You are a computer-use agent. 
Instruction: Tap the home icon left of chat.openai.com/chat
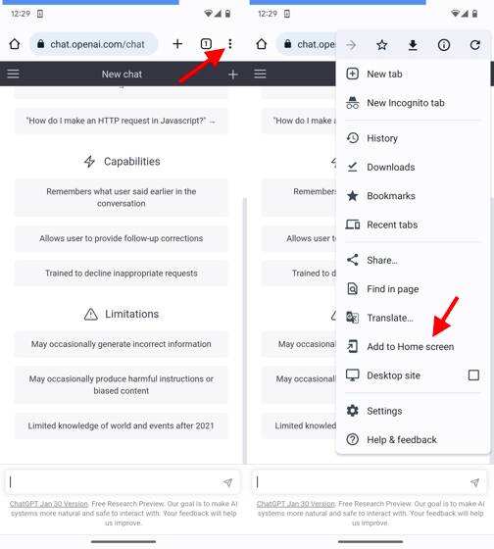point(15,44)
